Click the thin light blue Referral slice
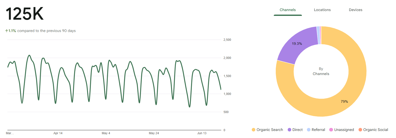 [x=318, y=35]
